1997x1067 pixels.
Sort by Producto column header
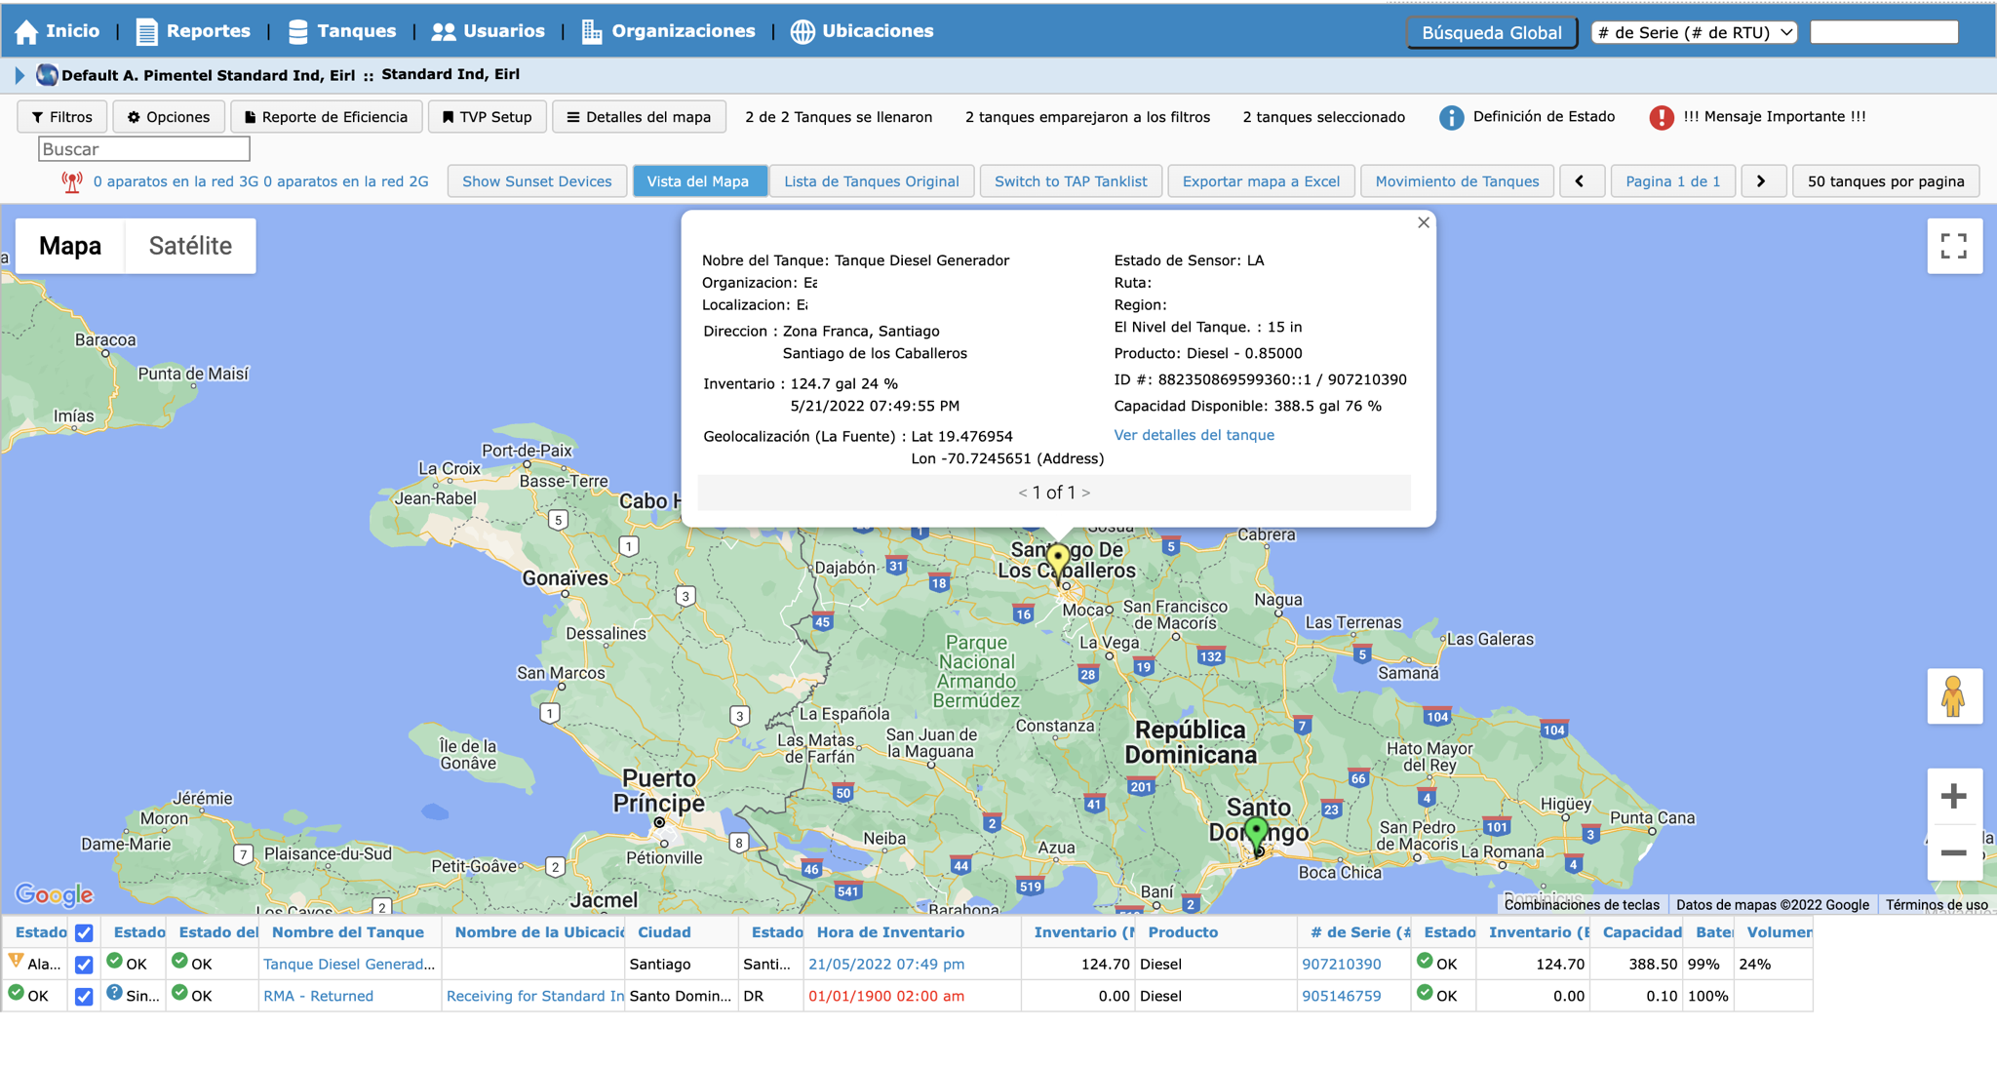click(1183, 932)
